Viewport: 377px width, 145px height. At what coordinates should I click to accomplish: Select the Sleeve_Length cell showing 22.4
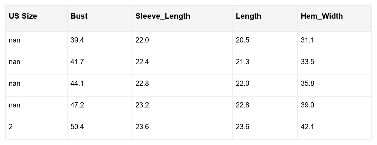pyautogui.click(x=142, y=62)
